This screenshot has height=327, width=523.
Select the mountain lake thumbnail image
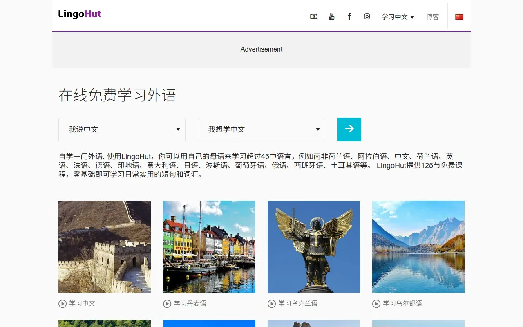pyautogui.click(x=418, y=246)
